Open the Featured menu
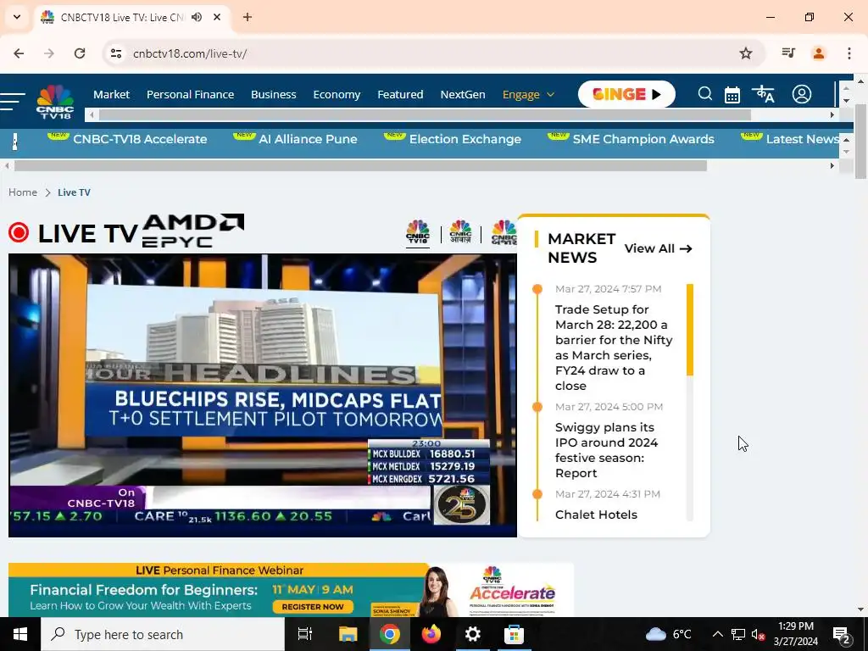Viewport: 868px width, 651px height. click(400, 95)
